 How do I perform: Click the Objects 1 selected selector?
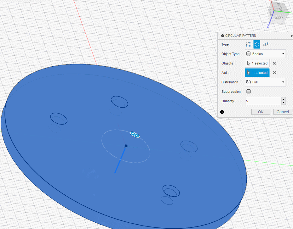pos(257,63)
